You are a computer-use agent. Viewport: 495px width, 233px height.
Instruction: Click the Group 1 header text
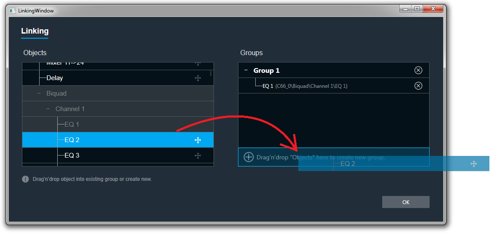[x=266, y=70]
